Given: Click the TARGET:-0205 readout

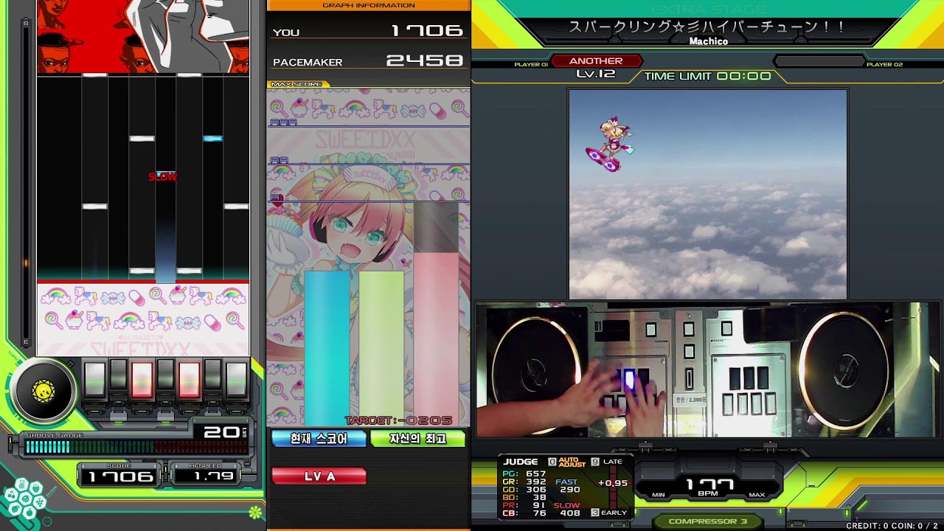Looking at the screenshot, I should 398,420.
